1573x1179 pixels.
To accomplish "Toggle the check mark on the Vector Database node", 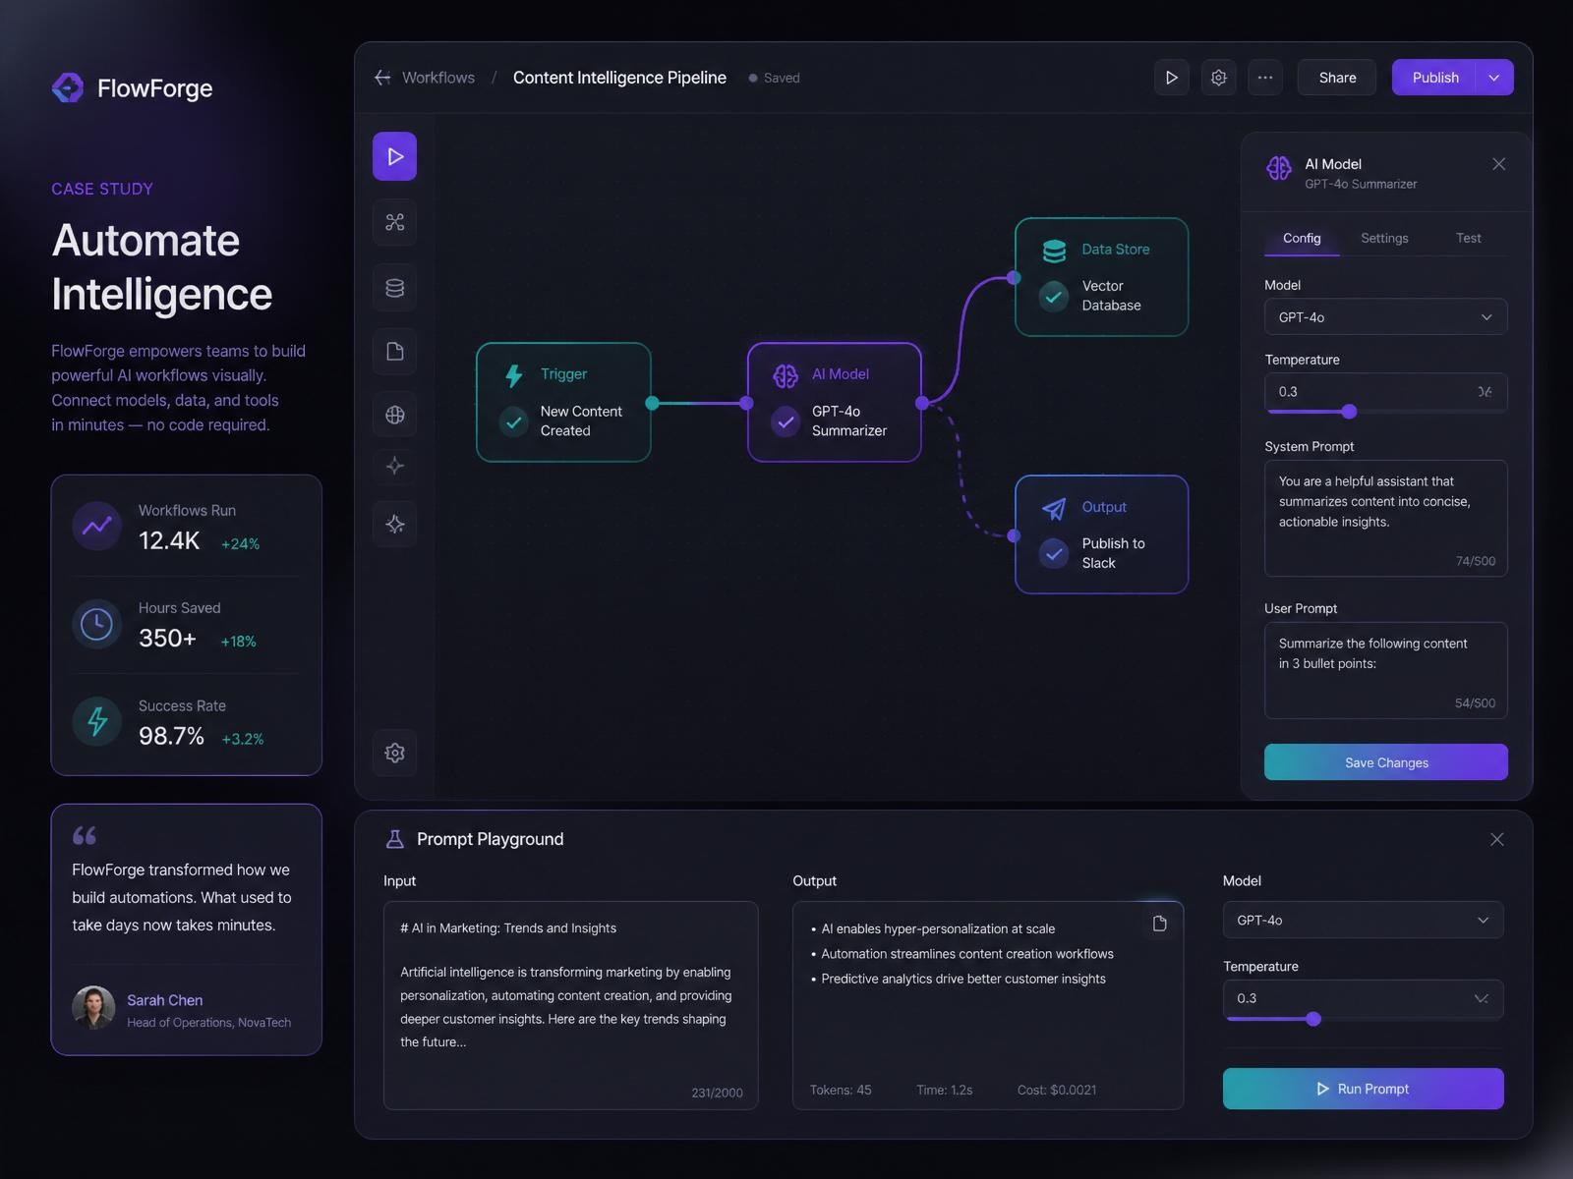I will coord(1054,296).
